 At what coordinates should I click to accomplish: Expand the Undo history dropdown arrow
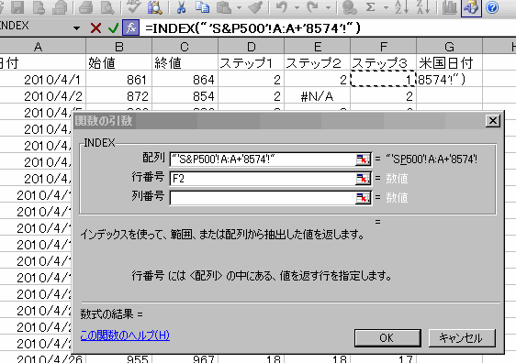tap(297, 7)
